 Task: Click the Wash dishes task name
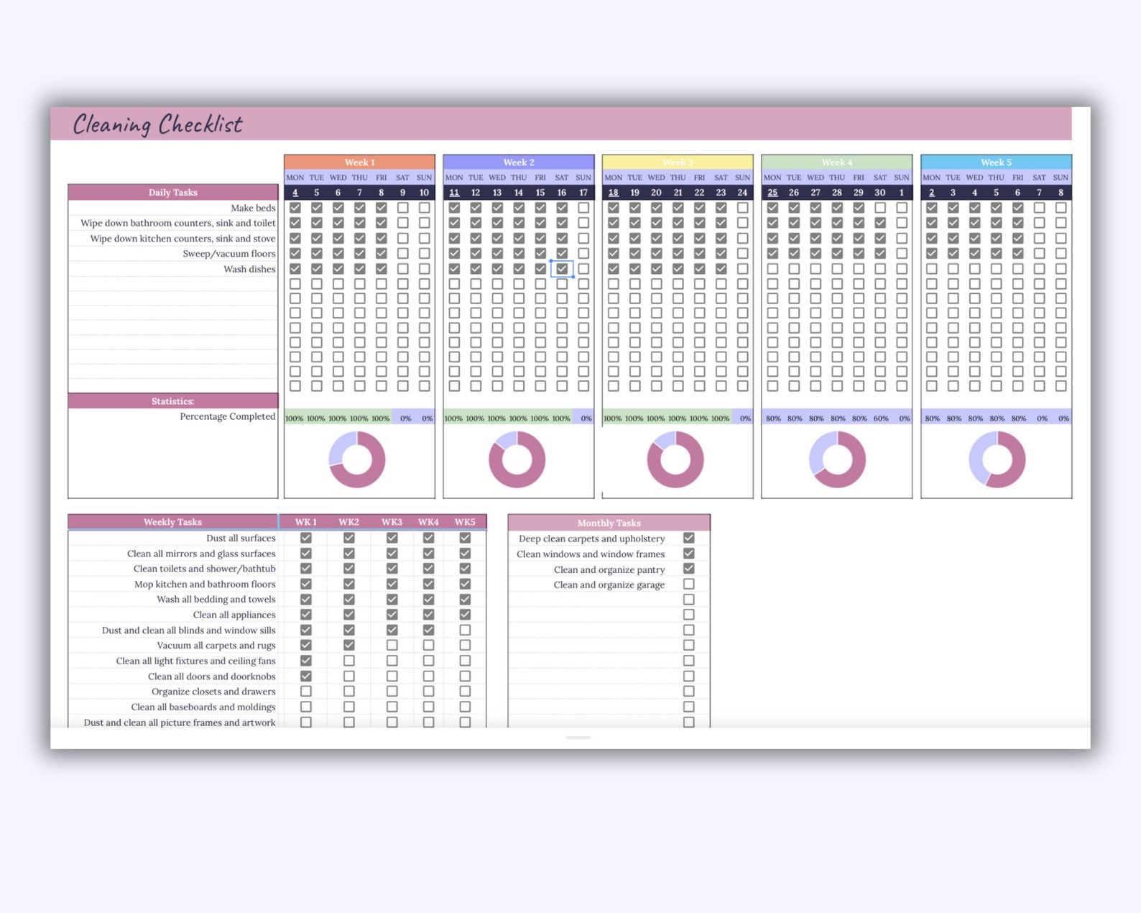tap(249, 269)
